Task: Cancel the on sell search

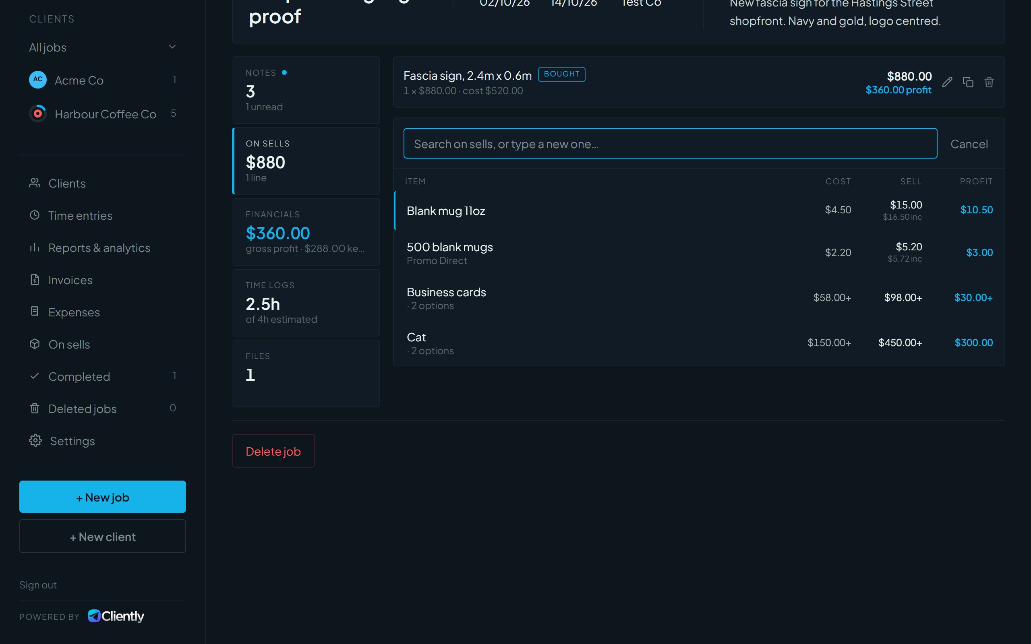Action: pos(969,144)
